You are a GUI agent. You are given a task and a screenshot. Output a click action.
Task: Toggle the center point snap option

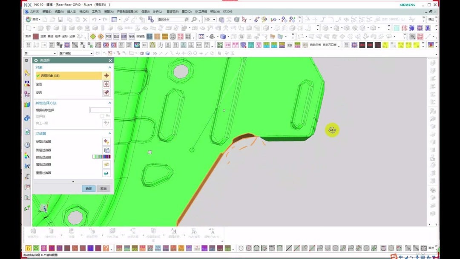click(190, 53)
